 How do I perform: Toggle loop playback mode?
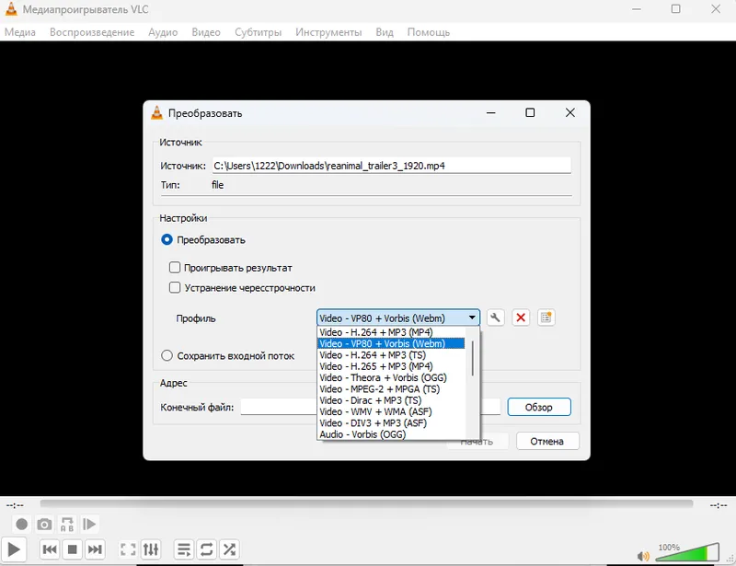tap(206, 549)
